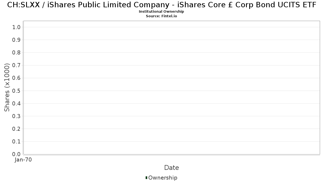
Task: Click the 0.0 y-axis tick label
Action: click(16, 154)
